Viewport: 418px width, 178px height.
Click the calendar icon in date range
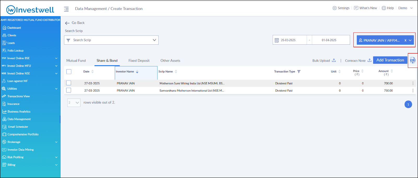277,40
